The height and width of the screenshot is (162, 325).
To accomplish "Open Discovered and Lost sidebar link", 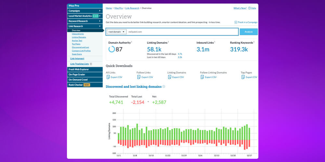I will [80, 47].
